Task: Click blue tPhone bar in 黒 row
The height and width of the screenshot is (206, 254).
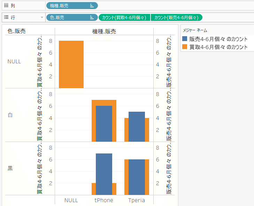Action: point(104,174)
